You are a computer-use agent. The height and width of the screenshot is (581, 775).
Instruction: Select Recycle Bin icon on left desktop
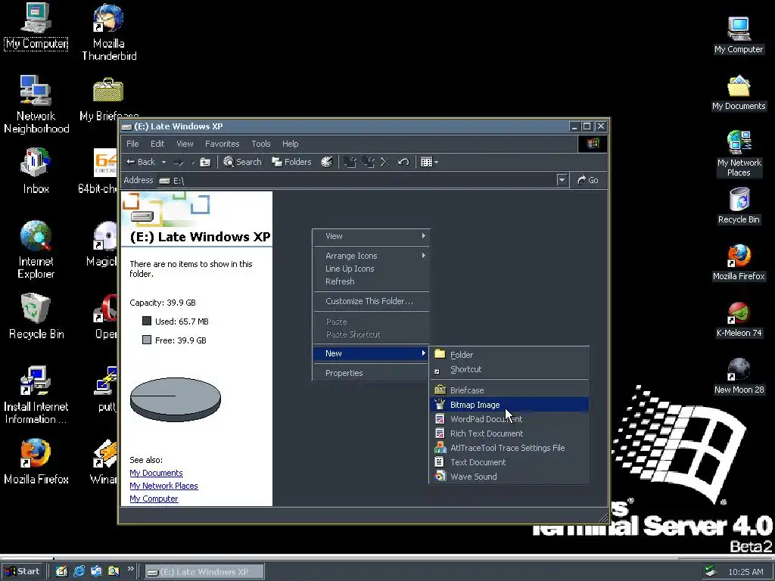[36, 316]
